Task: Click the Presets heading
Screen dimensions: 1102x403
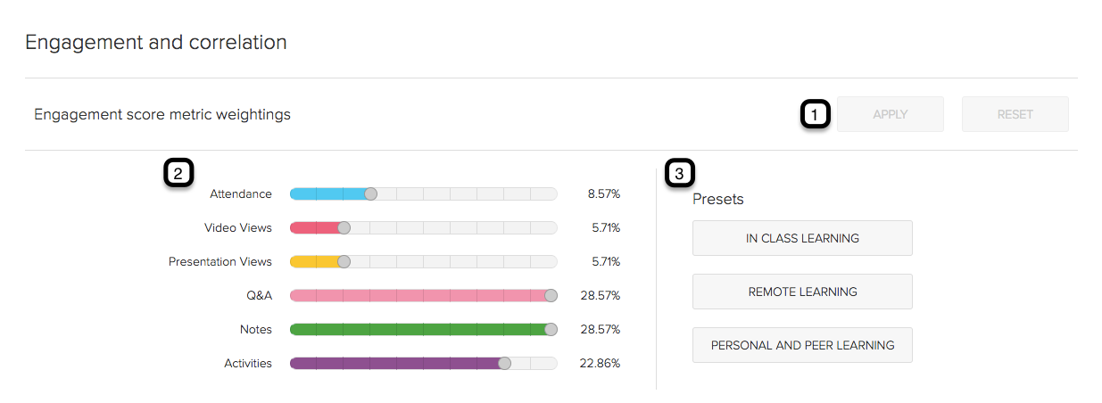Action: tap(718, 199)
